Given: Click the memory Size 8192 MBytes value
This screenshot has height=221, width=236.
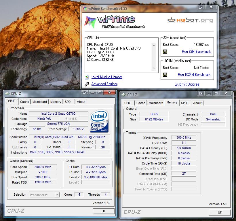Looking at the screenshot, I should 154,120.
